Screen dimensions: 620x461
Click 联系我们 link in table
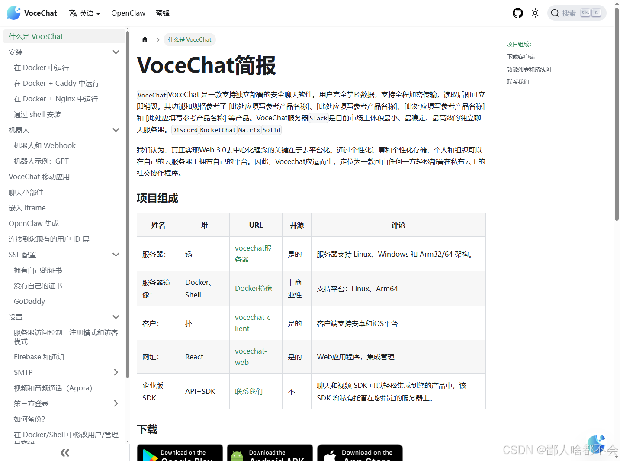(249, 391)
